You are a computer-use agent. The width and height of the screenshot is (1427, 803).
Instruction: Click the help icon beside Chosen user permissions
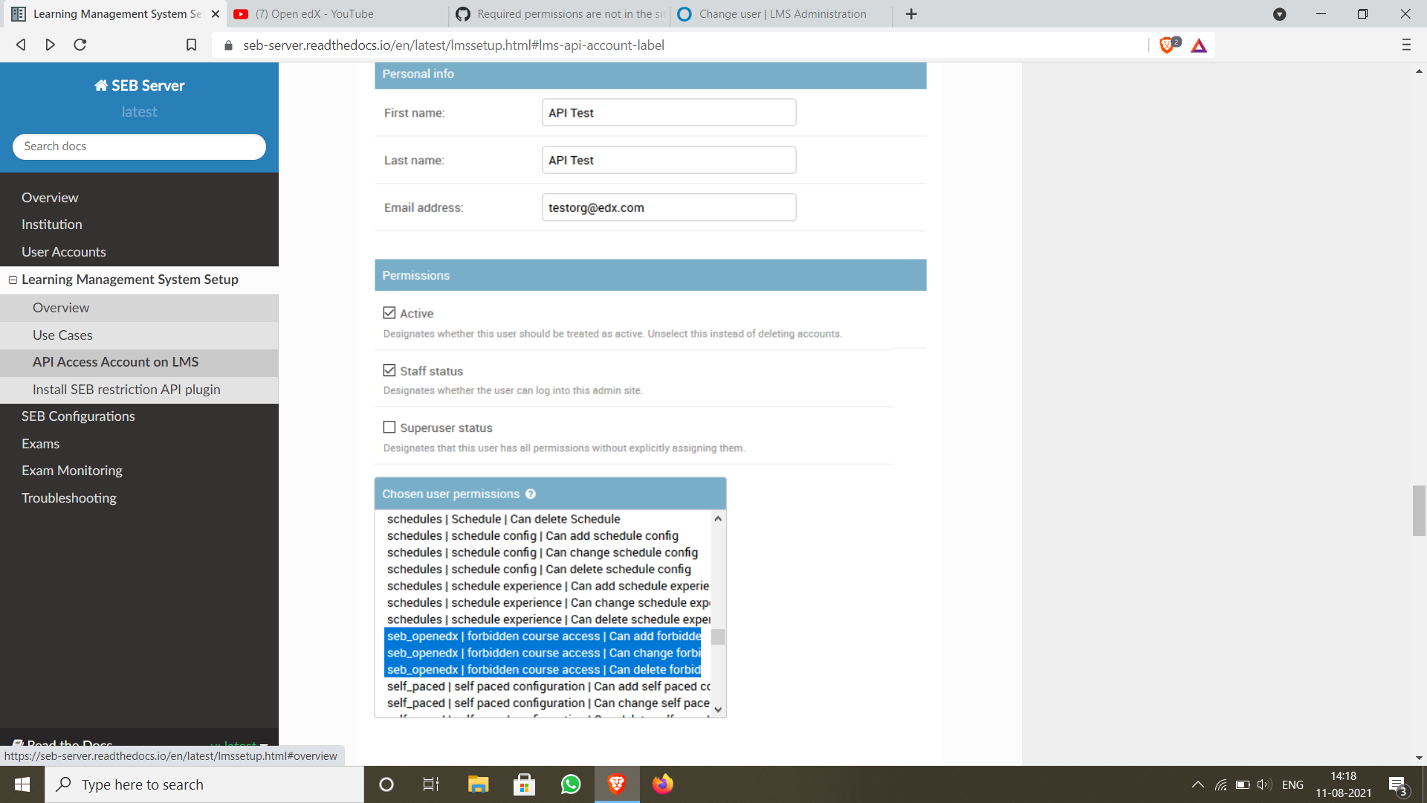pyautogui.click(x=531, y=494)
